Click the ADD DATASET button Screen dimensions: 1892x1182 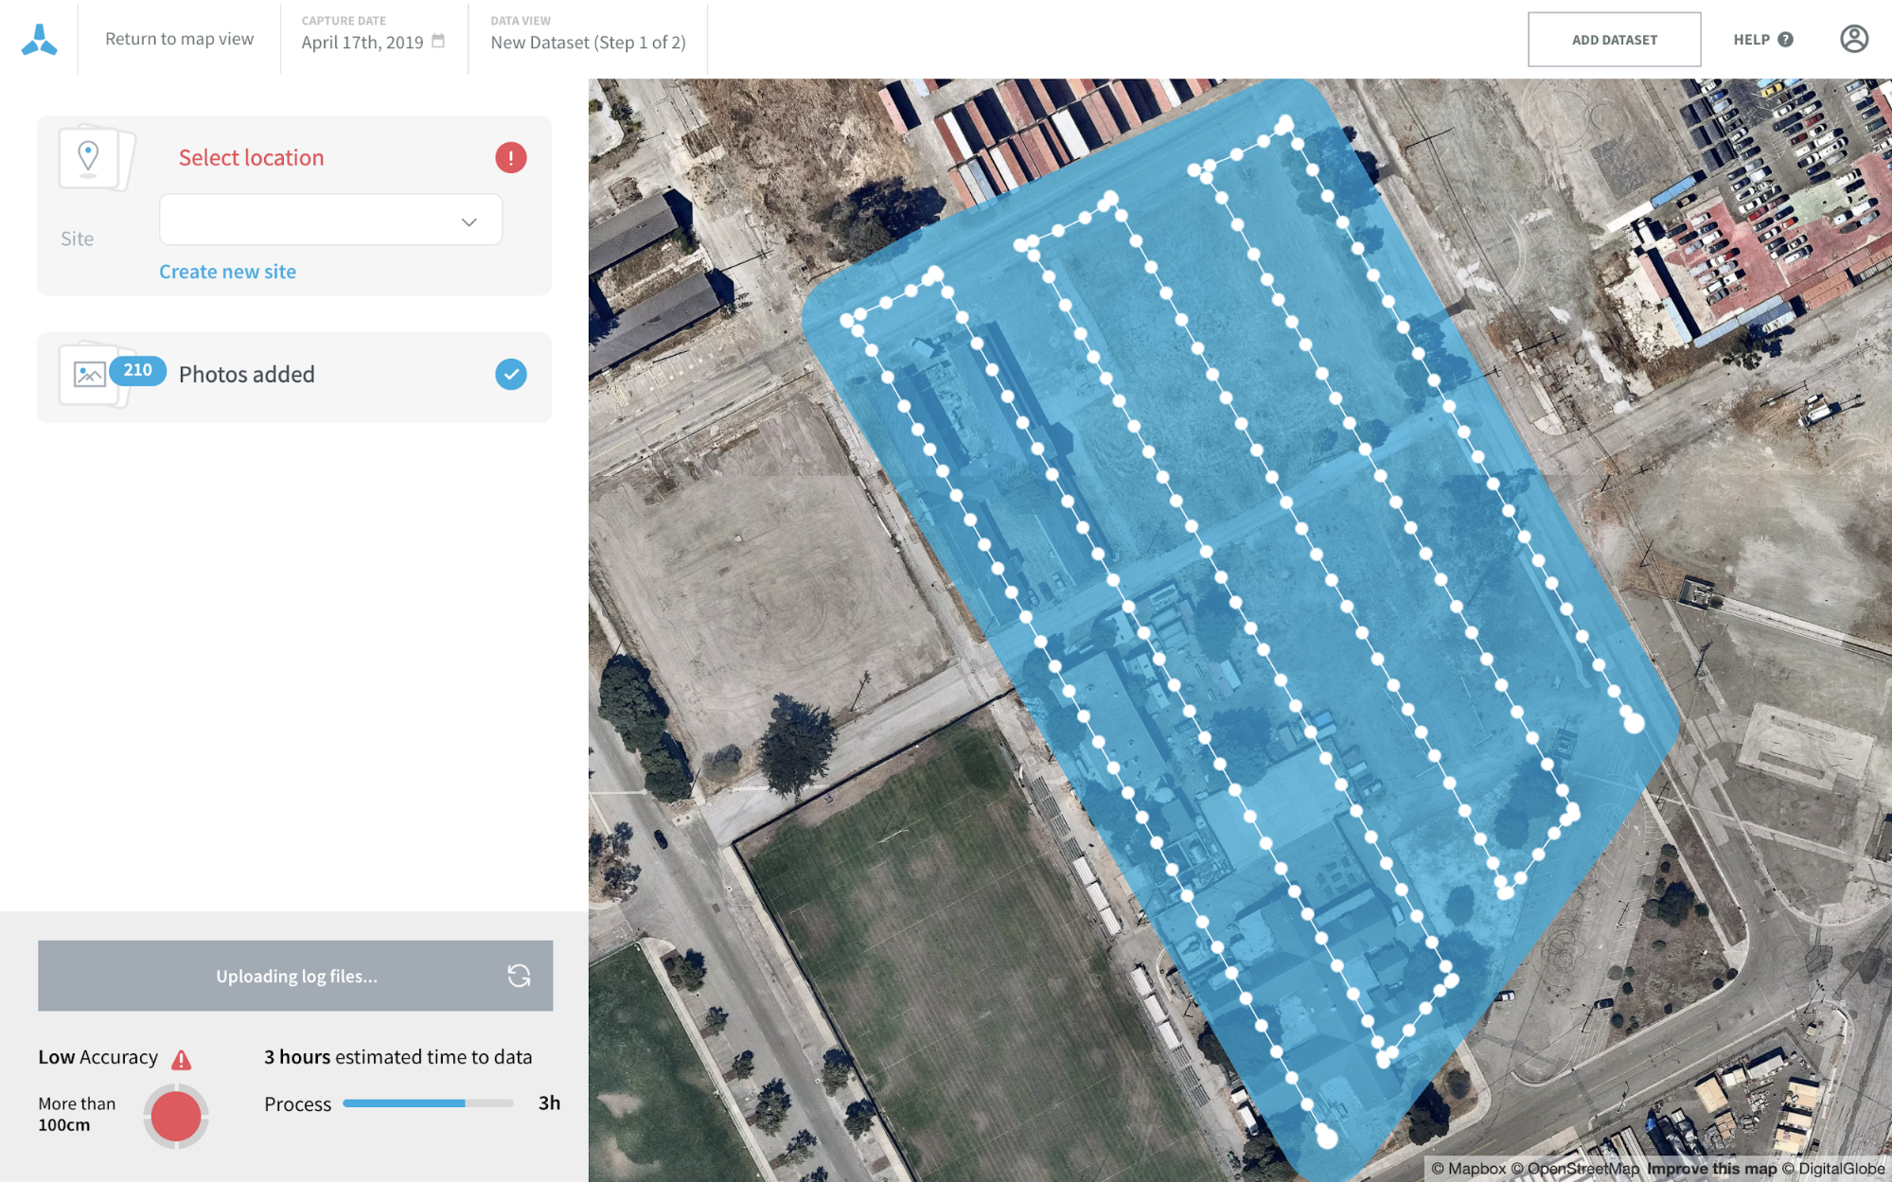1614,40
